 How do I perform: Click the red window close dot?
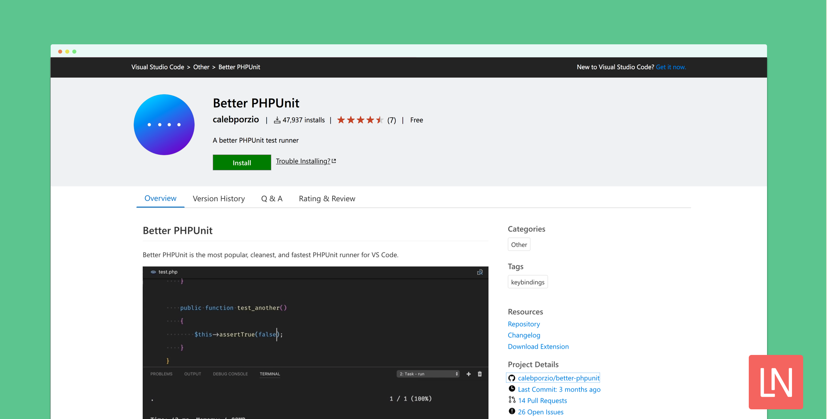click(x=60, y=51)
